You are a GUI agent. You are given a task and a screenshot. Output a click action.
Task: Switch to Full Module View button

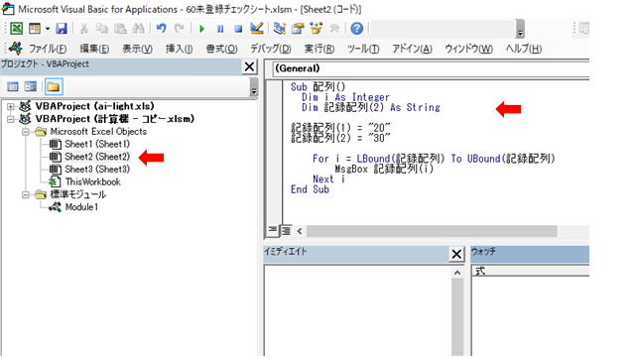click(x=286, y=231)
